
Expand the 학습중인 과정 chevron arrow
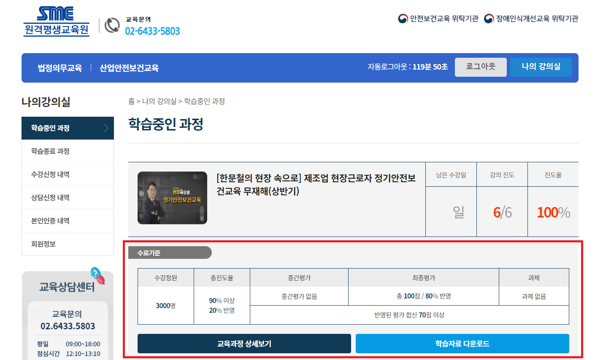pos(106,128)
